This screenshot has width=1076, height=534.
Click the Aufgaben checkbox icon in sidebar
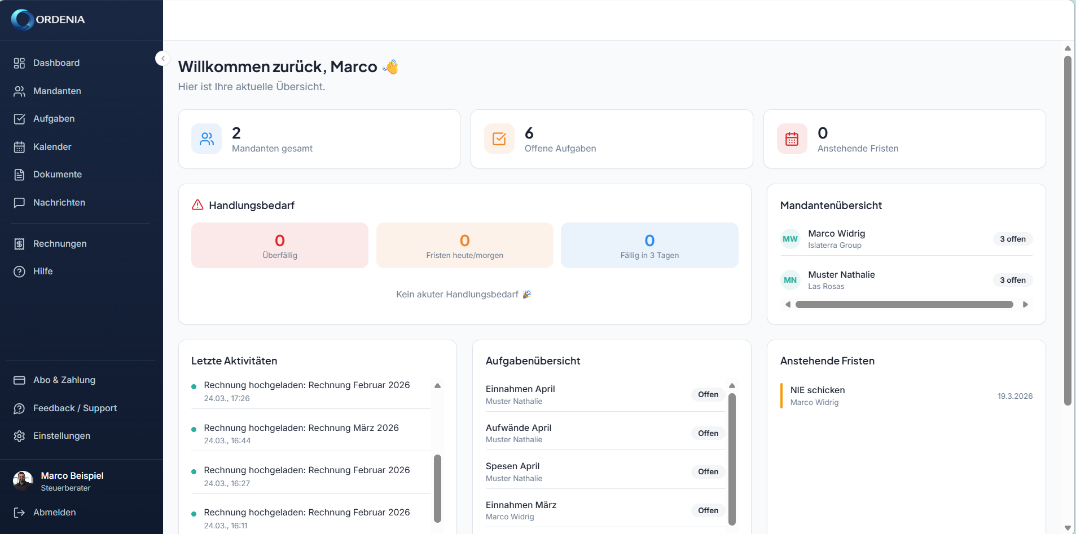point(19,119)
